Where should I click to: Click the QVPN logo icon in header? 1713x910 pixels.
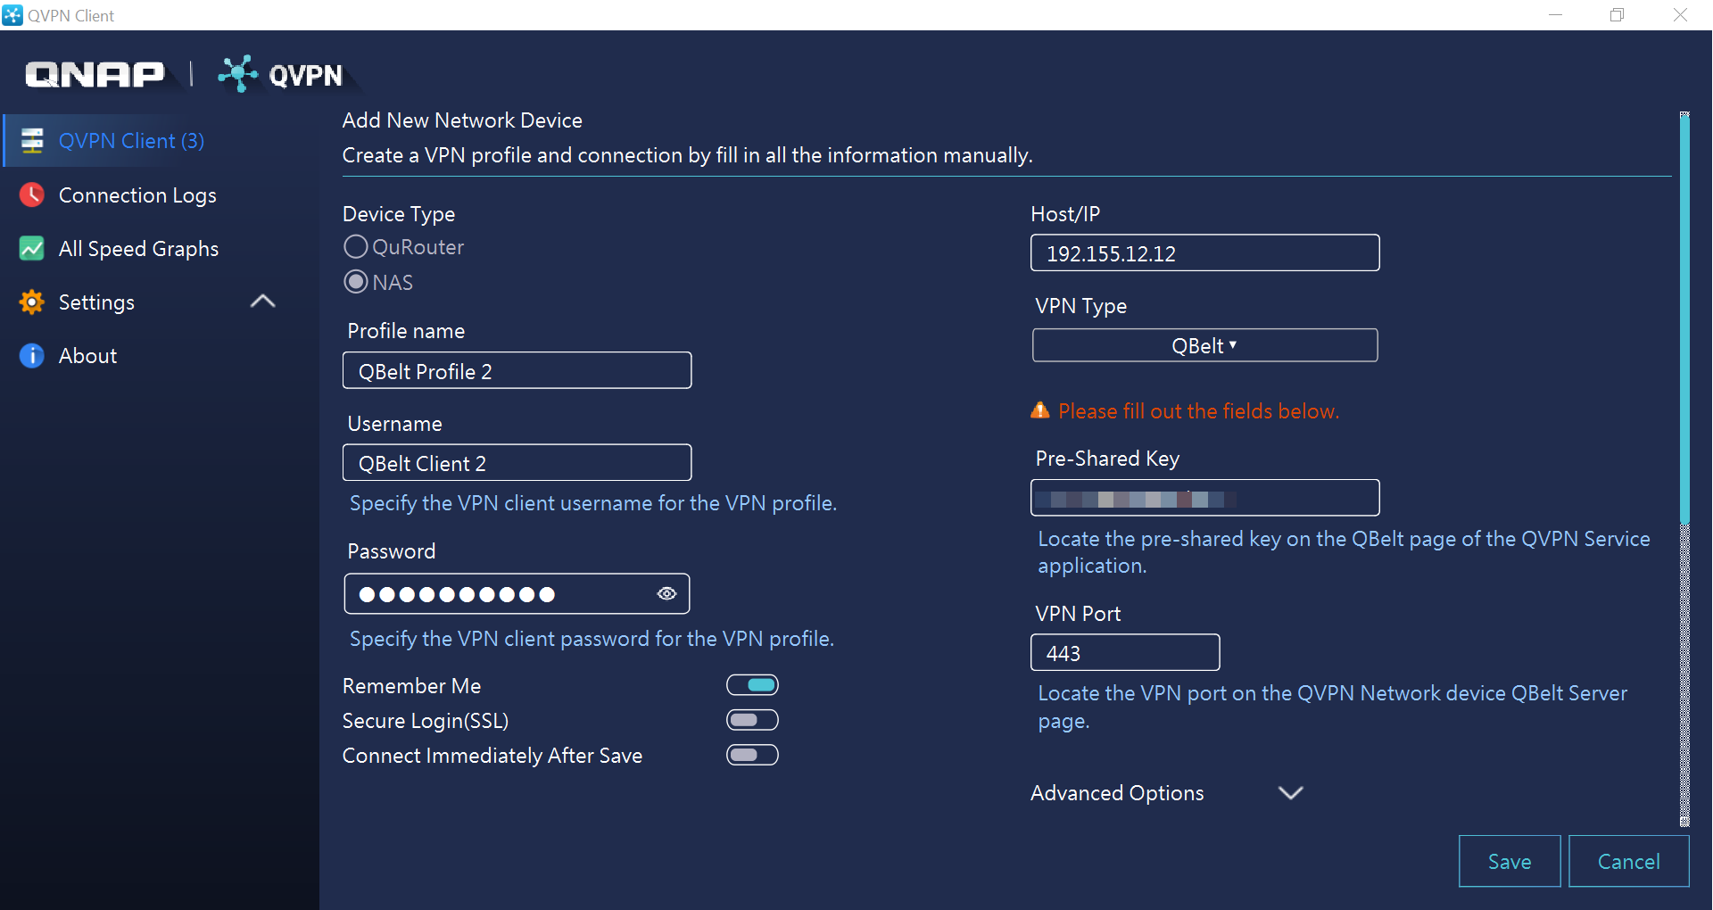(x=237, y=74)
